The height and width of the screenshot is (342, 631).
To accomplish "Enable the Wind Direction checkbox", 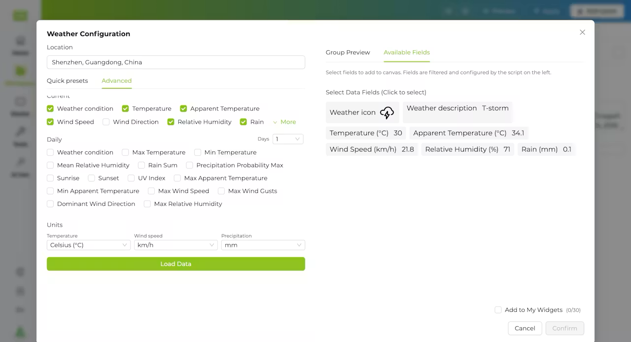I will (106, 122).
